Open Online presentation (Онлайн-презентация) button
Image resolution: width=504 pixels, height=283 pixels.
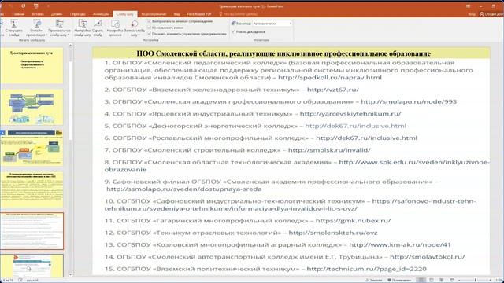[x=36, y=28]
